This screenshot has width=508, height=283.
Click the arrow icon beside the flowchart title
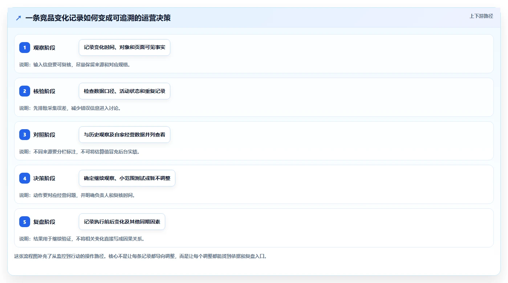tap(19, 18)
